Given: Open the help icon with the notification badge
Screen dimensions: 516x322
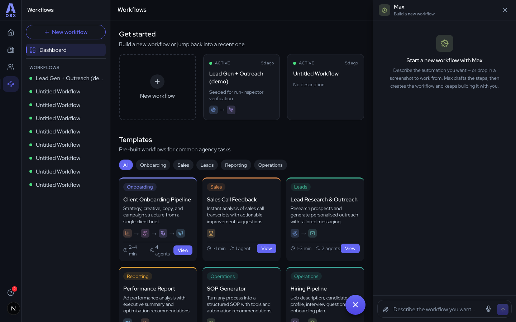Looking at the screenshot, I should [11, 293].
